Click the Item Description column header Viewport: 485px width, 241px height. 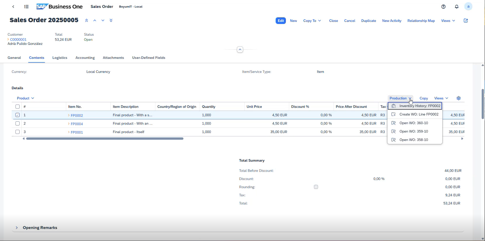[133, 107]
